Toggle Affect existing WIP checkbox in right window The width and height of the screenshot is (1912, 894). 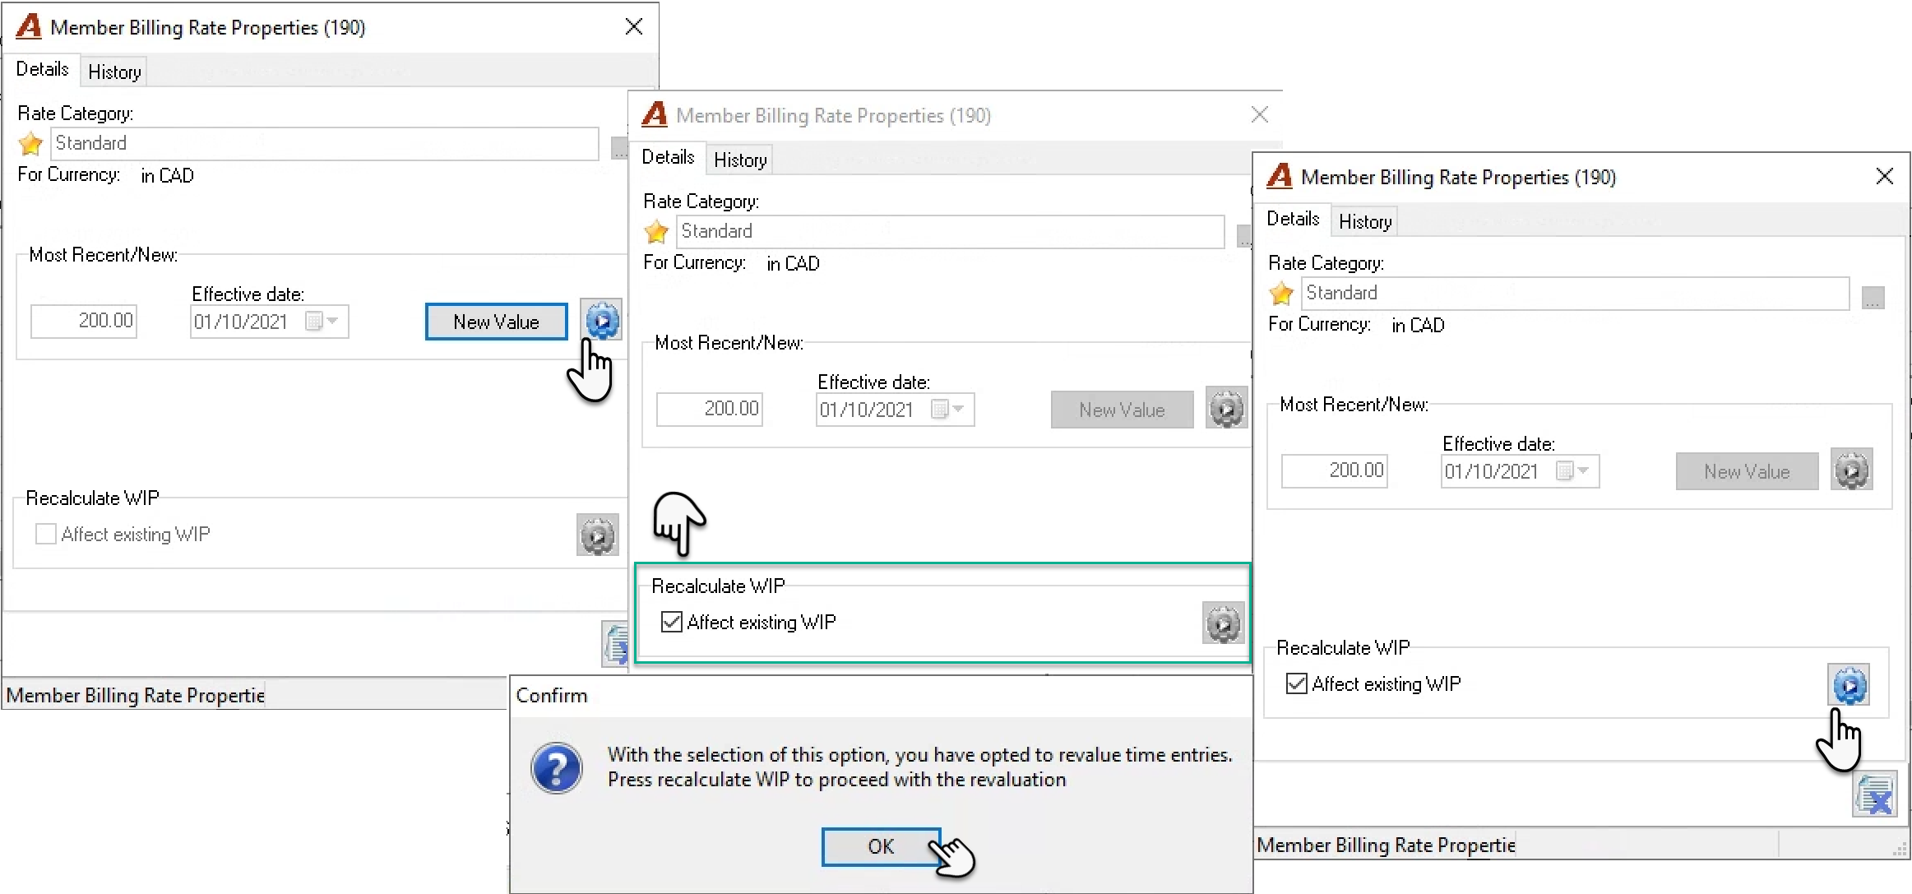tap(1297, 683)
